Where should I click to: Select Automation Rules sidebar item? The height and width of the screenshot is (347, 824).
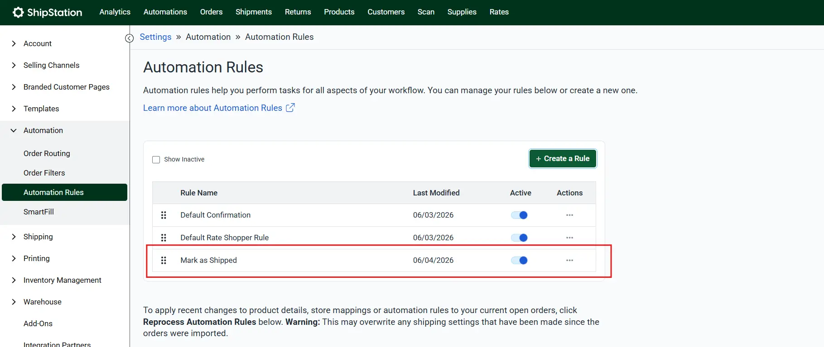(x=64, y=192)
